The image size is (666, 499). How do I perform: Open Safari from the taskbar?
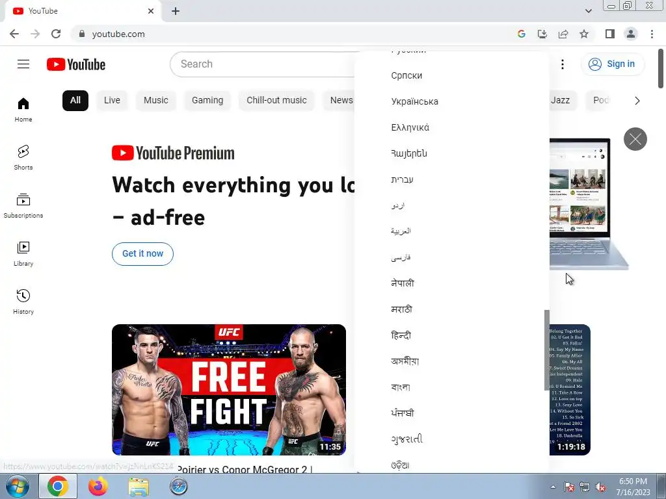(x=178, y=486)
